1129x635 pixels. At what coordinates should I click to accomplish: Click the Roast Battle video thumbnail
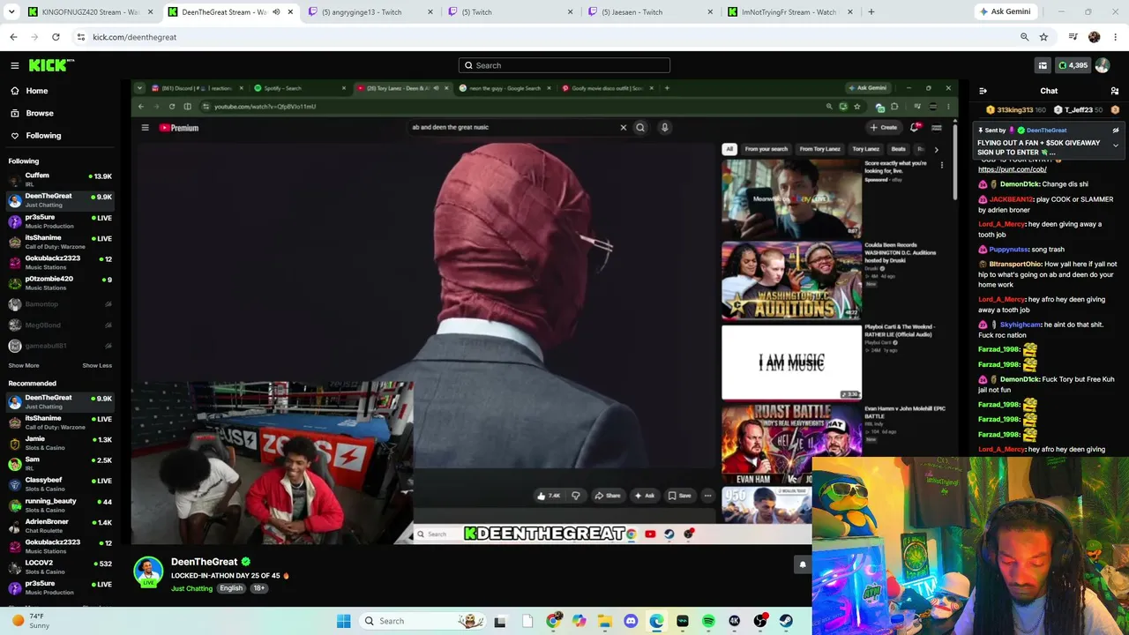tap(791, 444)
